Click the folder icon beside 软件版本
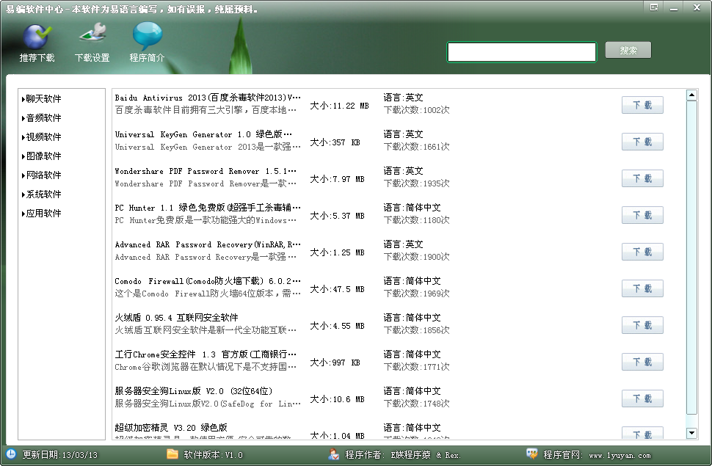 click(172, 454)
